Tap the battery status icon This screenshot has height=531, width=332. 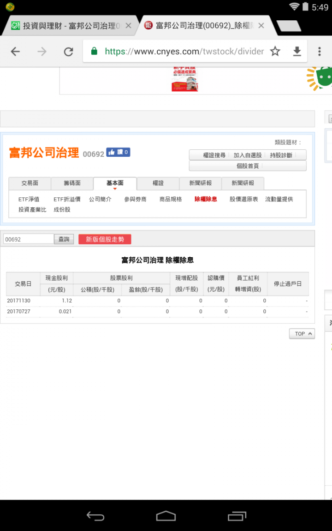click(x=306, y=6)
